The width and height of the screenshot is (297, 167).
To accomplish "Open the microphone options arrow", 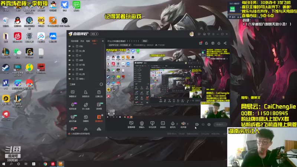I will [177, 124].
